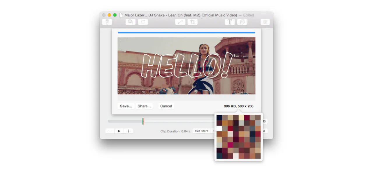The width and height of the screenshot is (373, 172).
Task: Click the minus frame step button
Action: (x=110, y=131)
